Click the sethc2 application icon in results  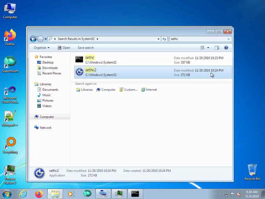(79, 72)
